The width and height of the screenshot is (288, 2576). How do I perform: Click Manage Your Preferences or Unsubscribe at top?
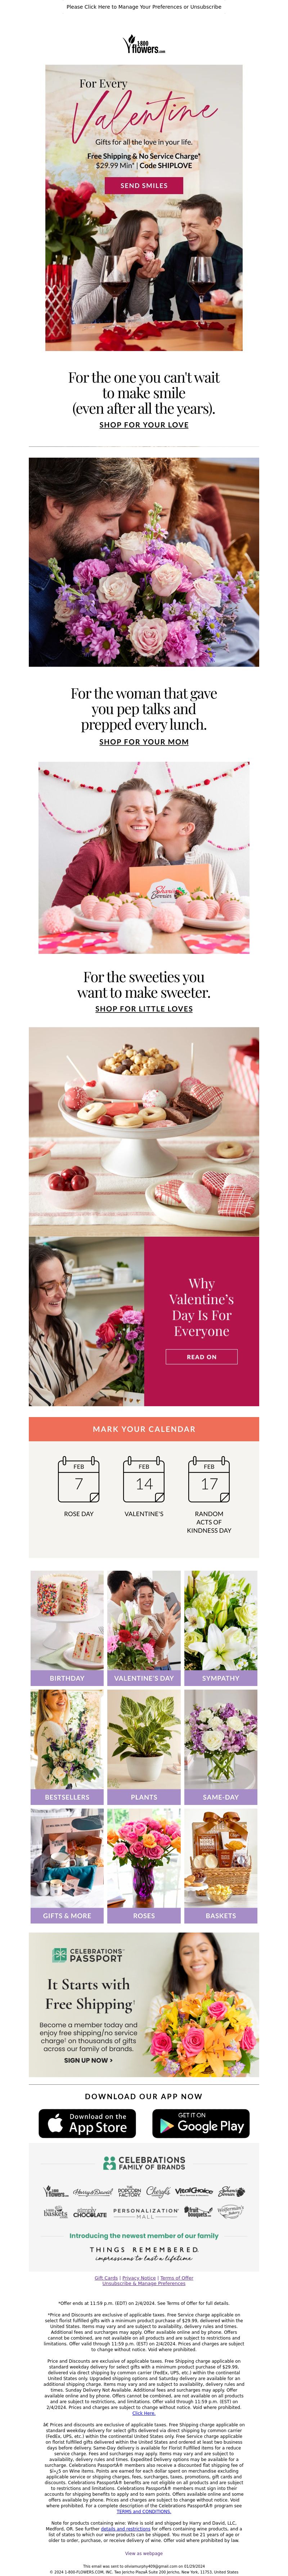[x=144, y=7]
